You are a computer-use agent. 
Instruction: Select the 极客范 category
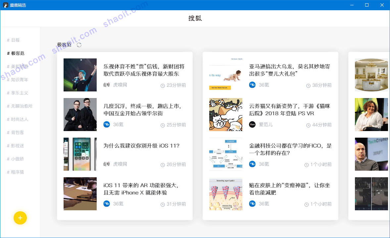click(x=16, y=53)
